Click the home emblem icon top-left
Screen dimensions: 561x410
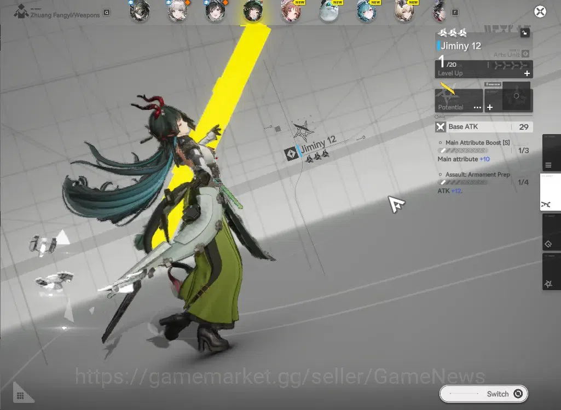(21, 11)
